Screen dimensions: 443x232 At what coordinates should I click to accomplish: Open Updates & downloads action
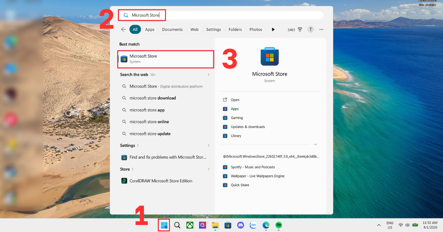point(248,127)
